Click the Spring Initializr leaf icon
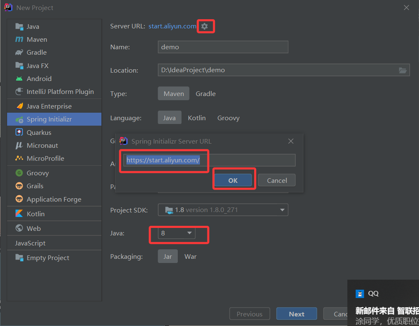 click(x=19, y=119)
